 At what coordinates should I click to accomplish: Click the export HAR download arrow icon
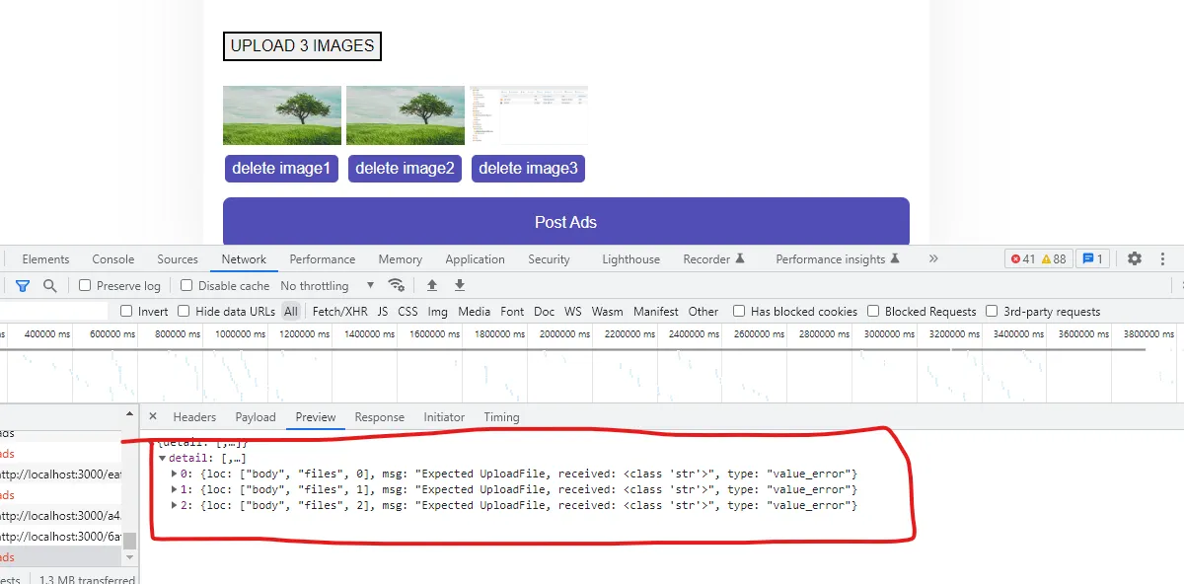click(459, 285)
